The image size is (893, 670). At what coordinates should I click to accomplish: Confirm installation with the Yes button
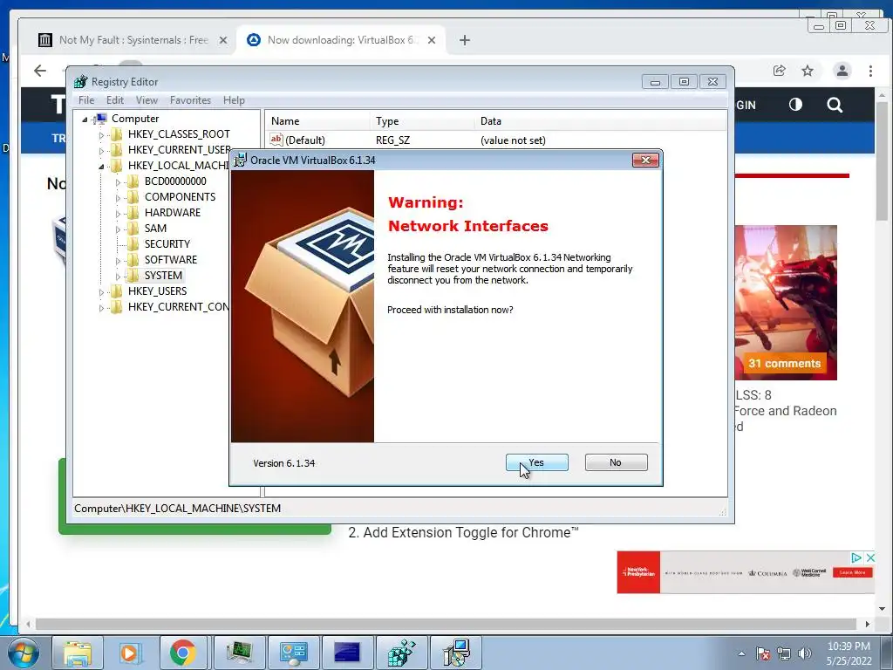pos(536,462)
